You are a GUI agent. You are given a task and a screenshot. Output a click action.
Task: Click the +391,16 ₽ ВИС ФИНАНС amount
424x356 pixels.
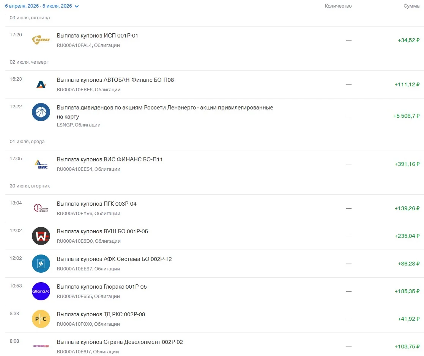pyautogui.click(x=407, y=164)
